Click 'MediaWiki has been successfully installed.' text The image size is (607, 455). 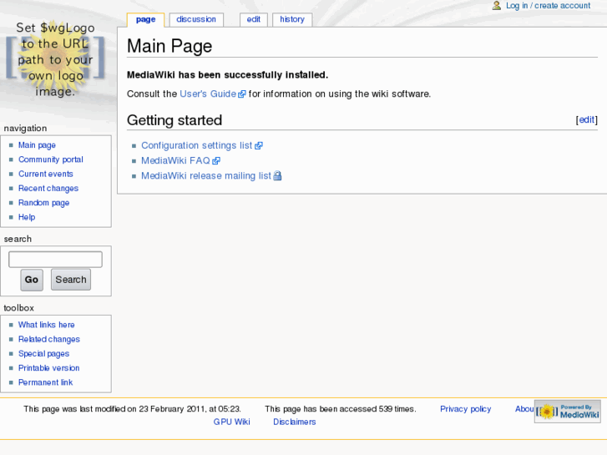click(x=228, y=75)
